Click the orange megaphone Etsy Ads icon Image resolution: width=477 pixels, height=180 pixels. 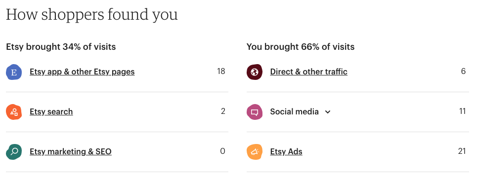[x=255, y=151]
